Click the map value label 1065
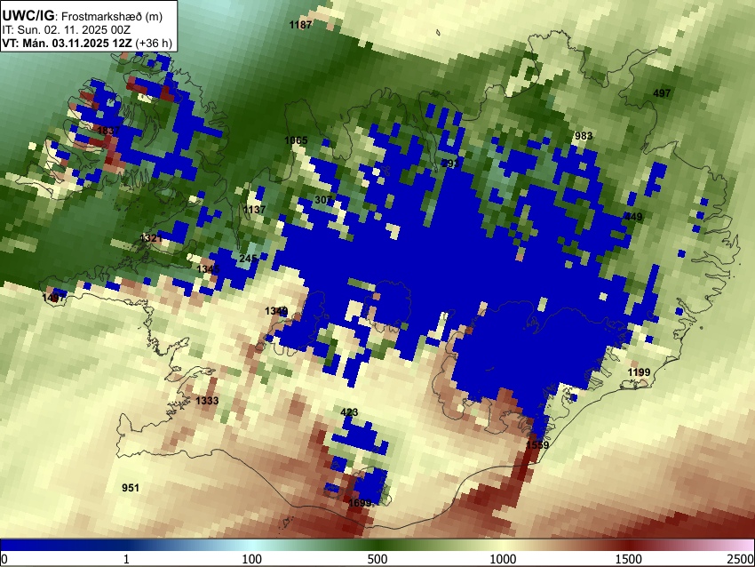 point(296,140)
